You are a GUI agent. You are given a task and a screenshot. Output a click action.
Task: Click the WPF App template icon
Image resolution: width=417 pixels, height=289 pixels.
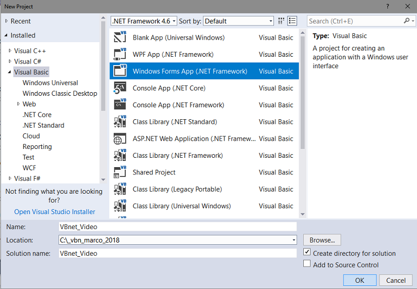120,54
